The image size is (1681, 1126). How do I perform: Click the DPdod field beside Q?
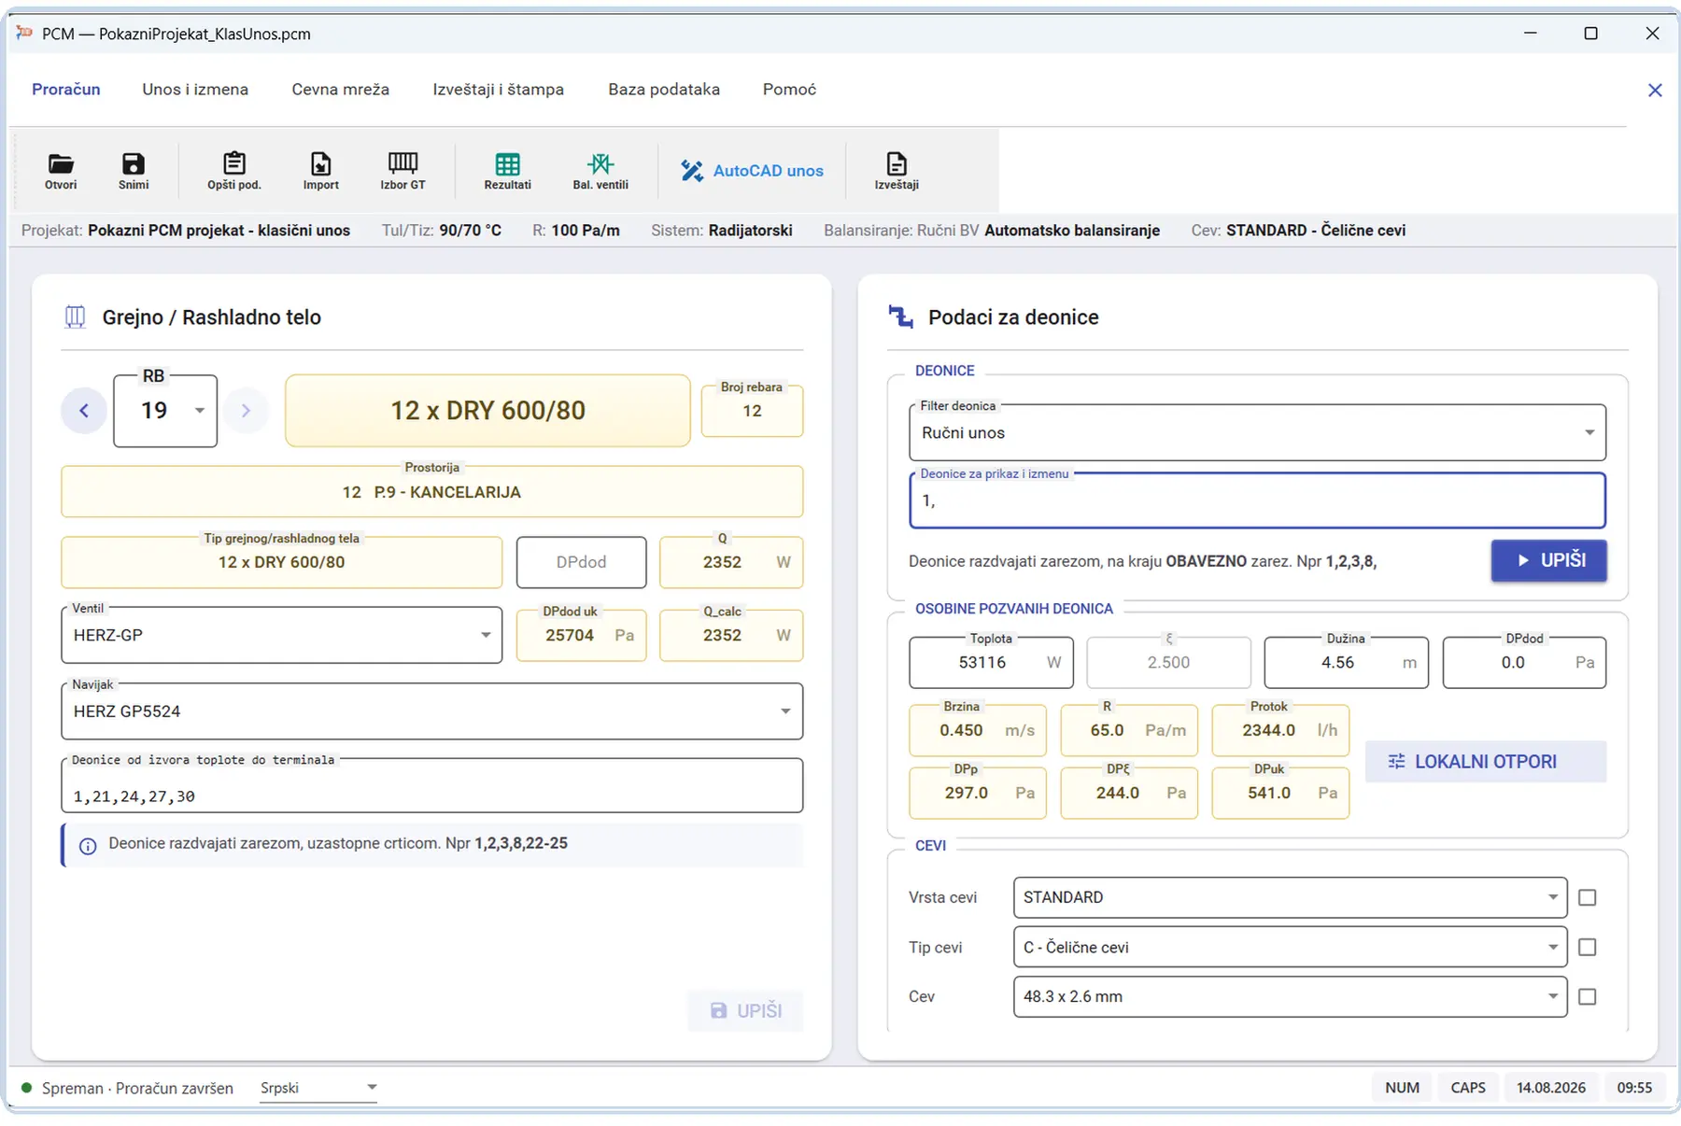click(581, 562)
